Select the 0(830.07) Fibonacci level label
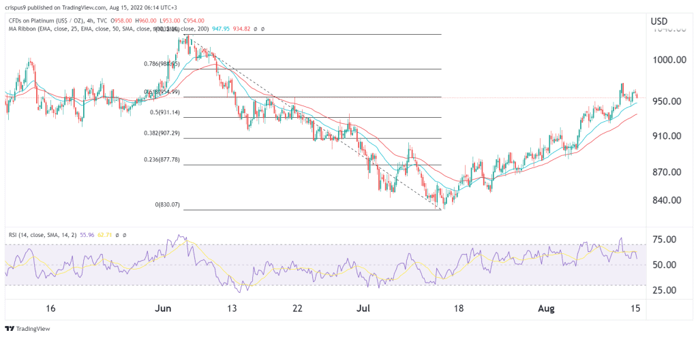Viewport: 698px width, 337px height. pyautogui.click(x=167, y=205)
